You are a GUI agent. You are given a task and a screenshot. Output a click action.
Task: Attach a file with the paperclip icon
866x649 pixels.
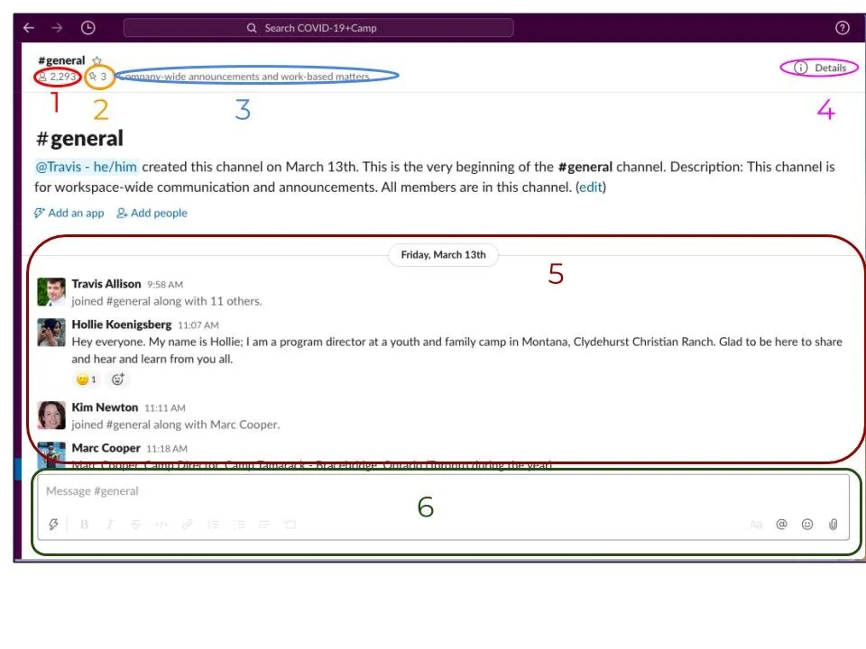pyautogui.click(x=832, y=524)
